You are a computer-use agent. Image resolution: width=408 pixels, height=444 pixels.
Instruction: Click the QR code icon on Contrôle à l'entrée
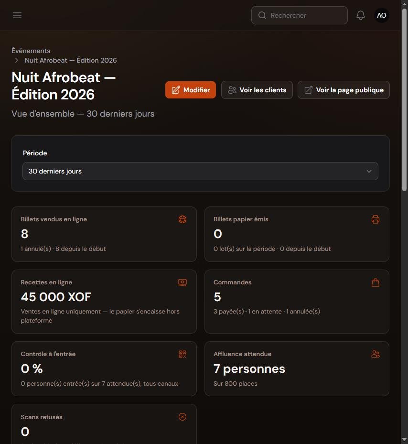pyautogui.click(x=183, y=354)
